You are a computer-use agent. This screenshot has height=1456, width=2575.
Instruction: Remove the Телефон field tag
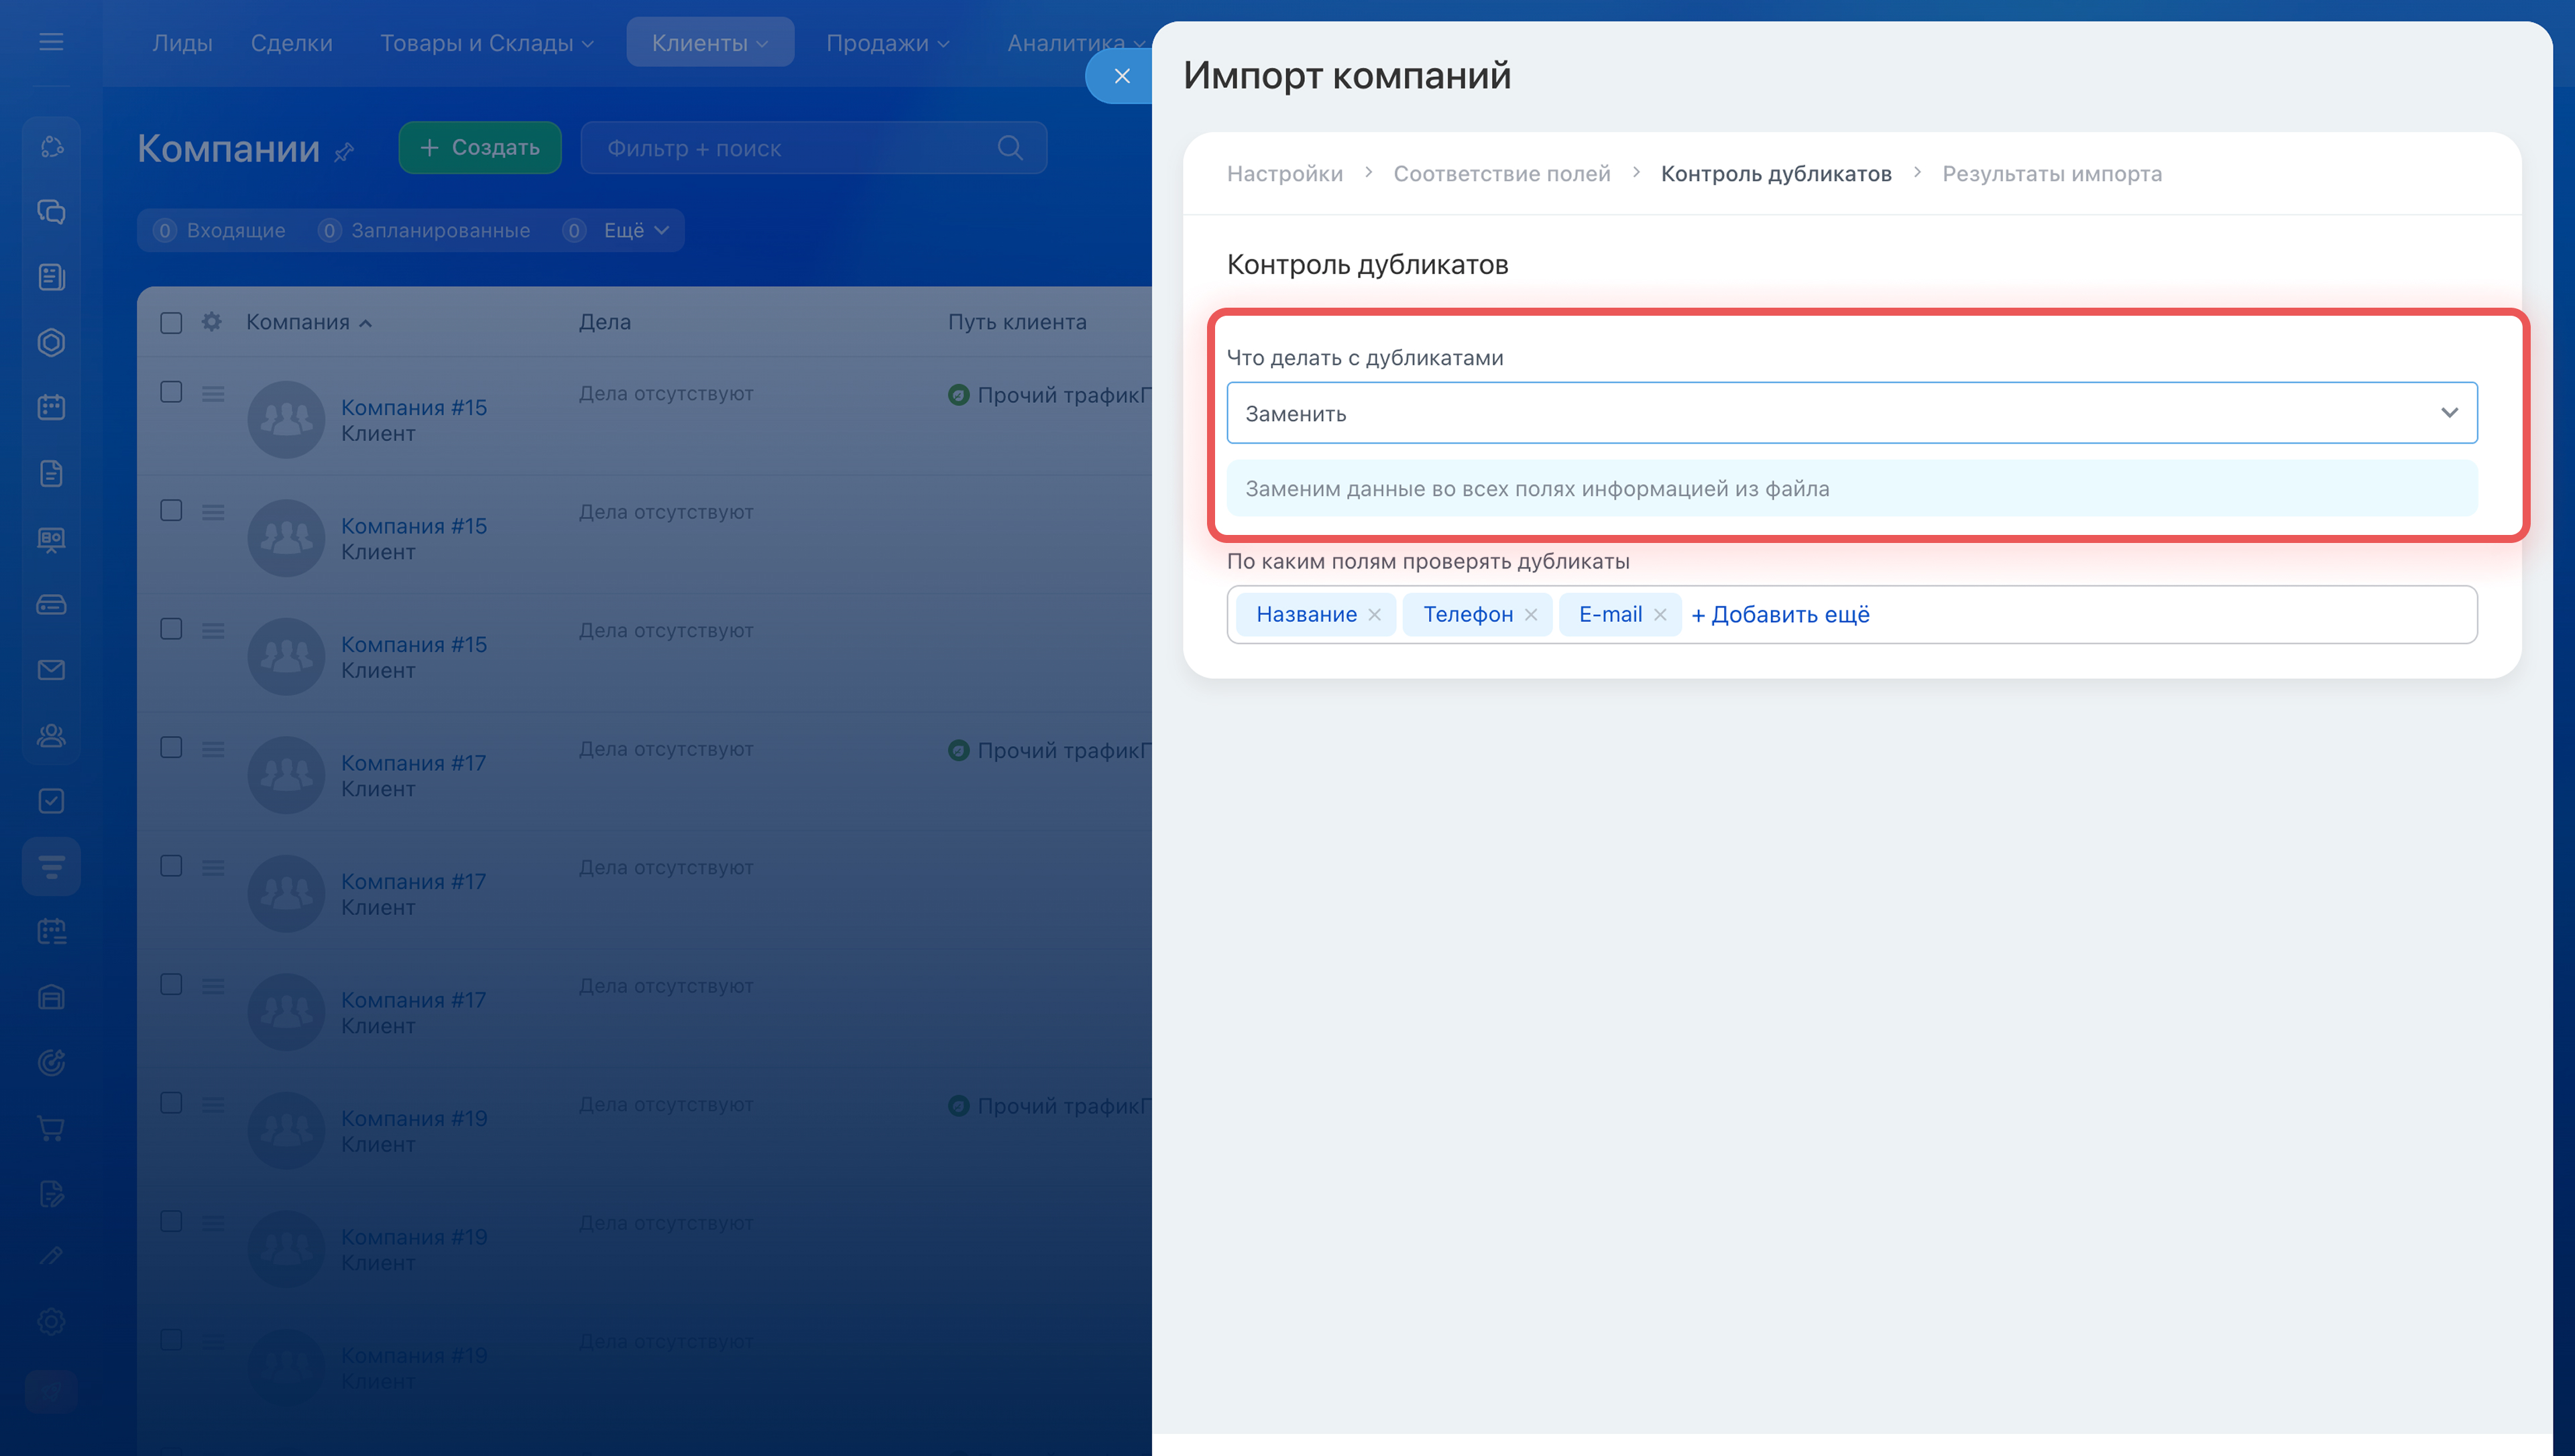[1531, 615]
